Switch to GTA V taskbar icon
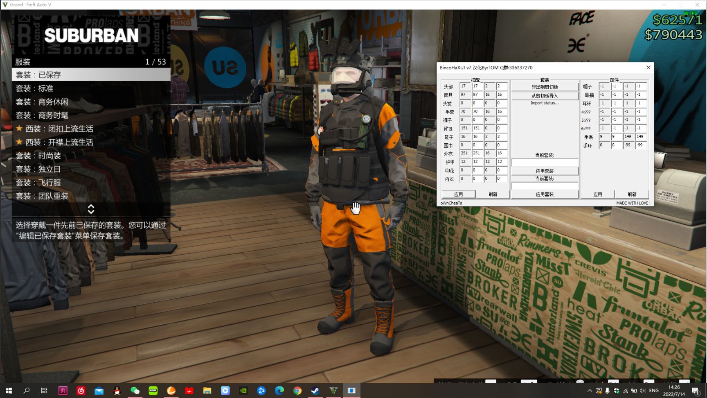This screenshot has width=707, height=398. (333, 391)
